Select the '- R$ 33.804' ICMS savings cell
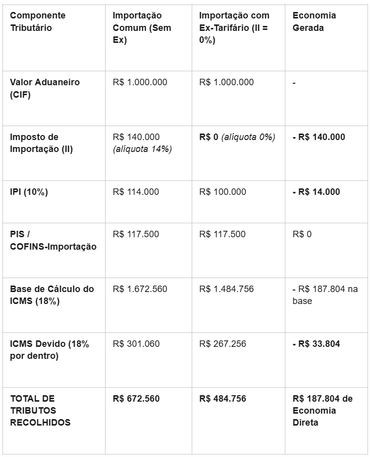The width and height of the screenshot is (371, 457). pyautogui.click(x=316, y=344)
